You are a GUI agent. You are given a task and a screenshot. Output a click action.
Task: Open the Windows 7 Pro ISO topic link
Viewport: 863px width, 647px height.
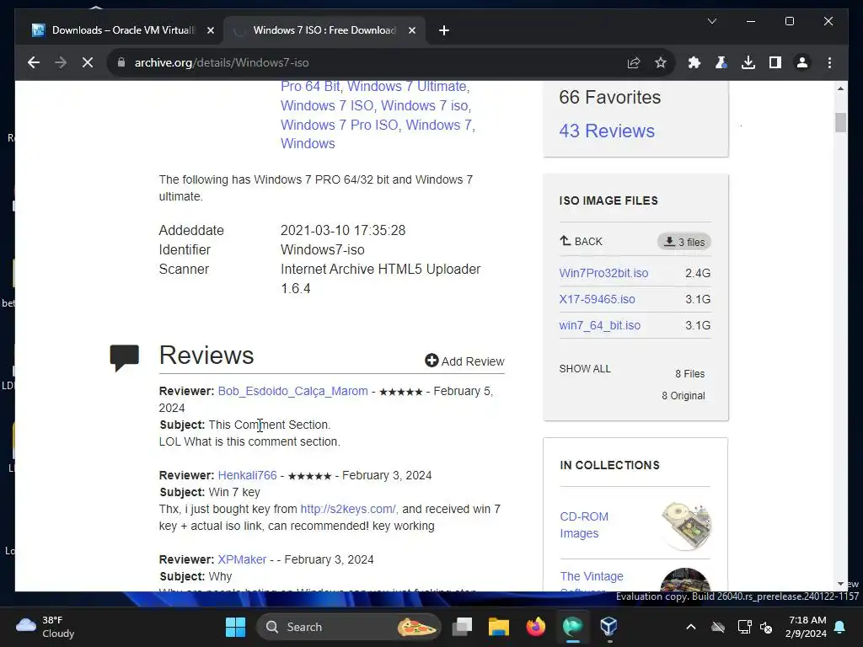click(x=340, y=125)
